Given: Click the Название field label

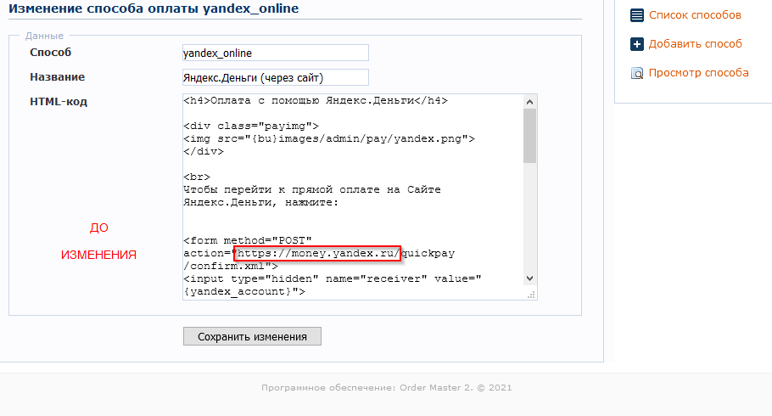Looking at the screenshot, I should [x=57, y=77].
